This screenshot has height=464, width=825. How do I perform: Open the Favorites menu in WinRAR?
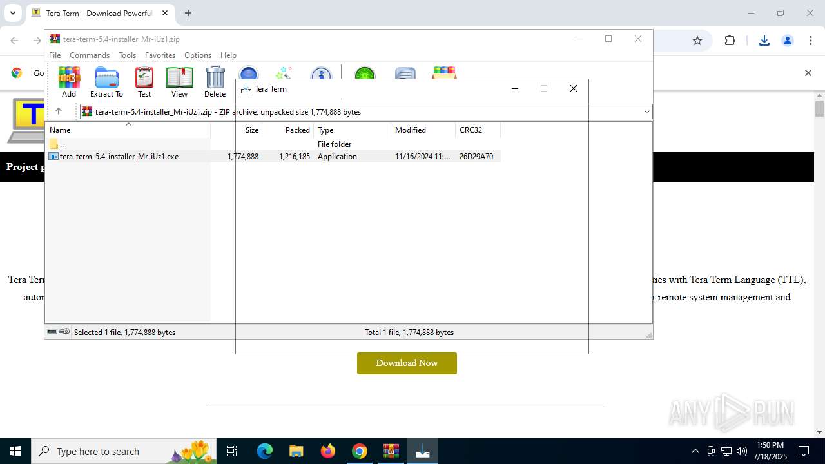[160, 55]
